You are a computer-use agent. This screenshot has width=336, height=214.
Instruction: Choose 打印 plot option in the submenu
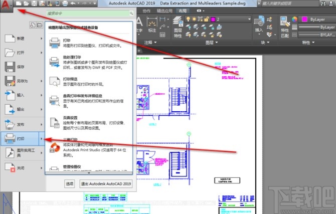coord(88,43)
